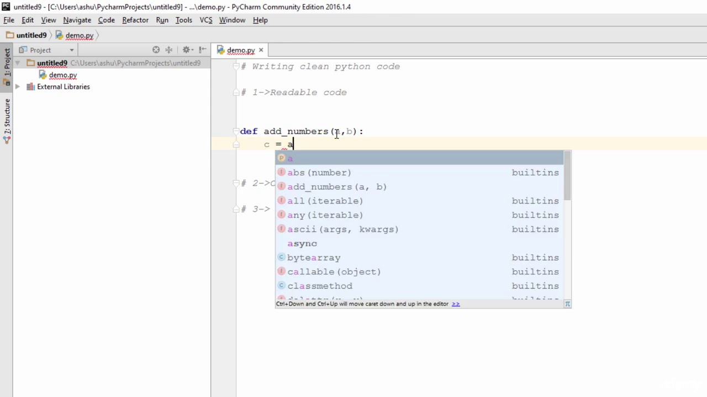Fold the 'Writing clean python code' comment
Viewport: 707px width, 397px height.
pyautogui.click(x=236, y=66)
